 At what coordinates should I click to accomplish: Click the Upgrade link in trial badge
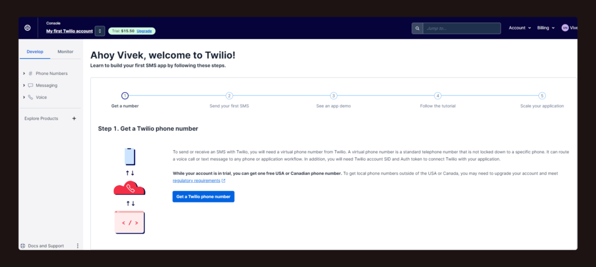144,31
